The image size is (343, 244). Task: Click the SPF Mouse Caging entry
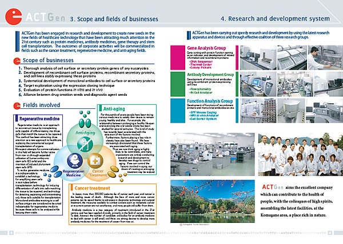coord(202,112)
